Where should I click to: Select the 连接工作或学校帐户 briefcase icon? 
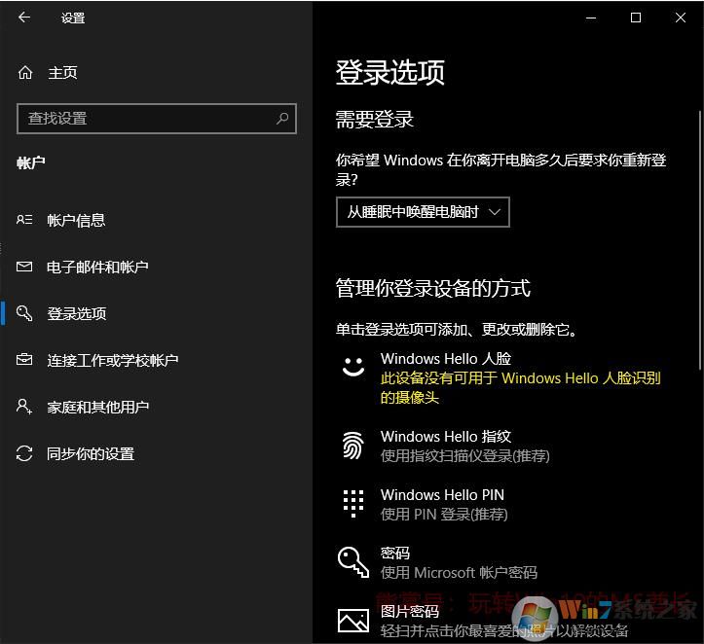24,360
